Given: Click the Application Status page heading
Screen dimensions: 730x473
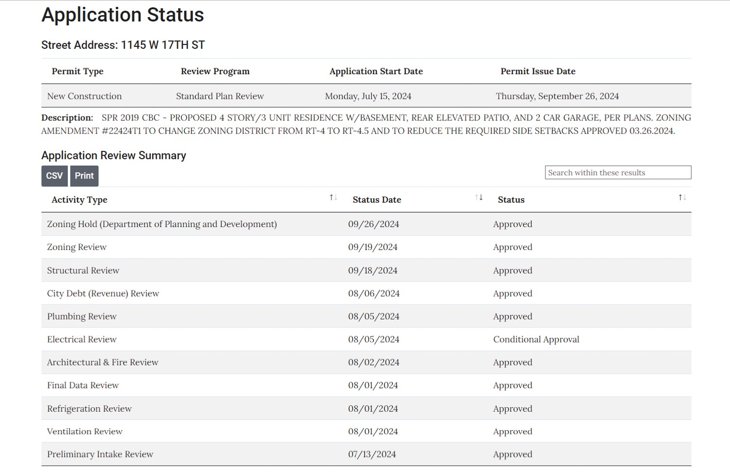Looking at the screenshot, I should 123,15.
